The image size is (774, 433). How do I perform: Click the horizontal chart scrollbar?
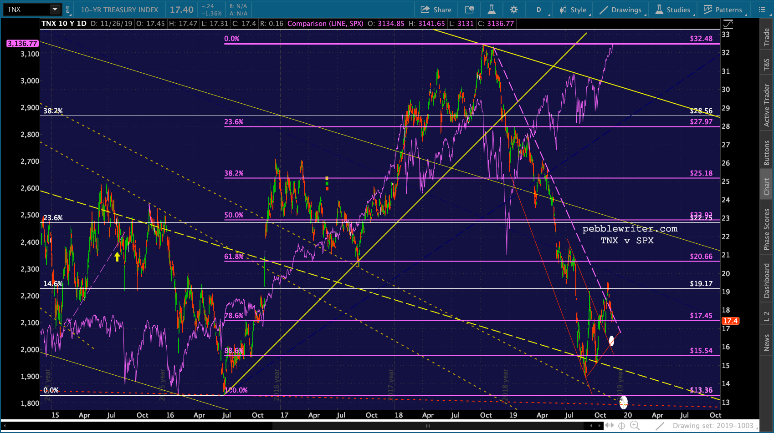427,426
